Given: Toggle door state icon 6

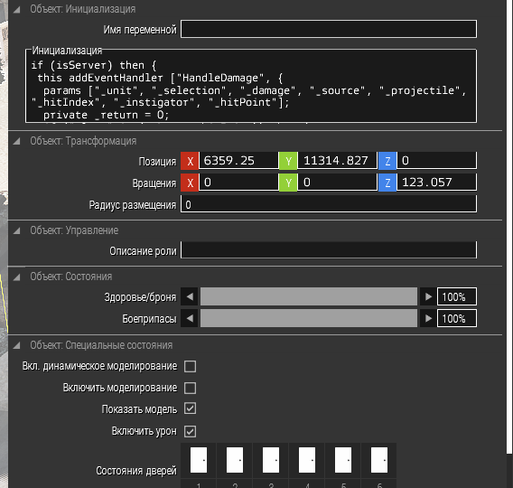Looking at the screenshot, I should (x=379, y=460).
